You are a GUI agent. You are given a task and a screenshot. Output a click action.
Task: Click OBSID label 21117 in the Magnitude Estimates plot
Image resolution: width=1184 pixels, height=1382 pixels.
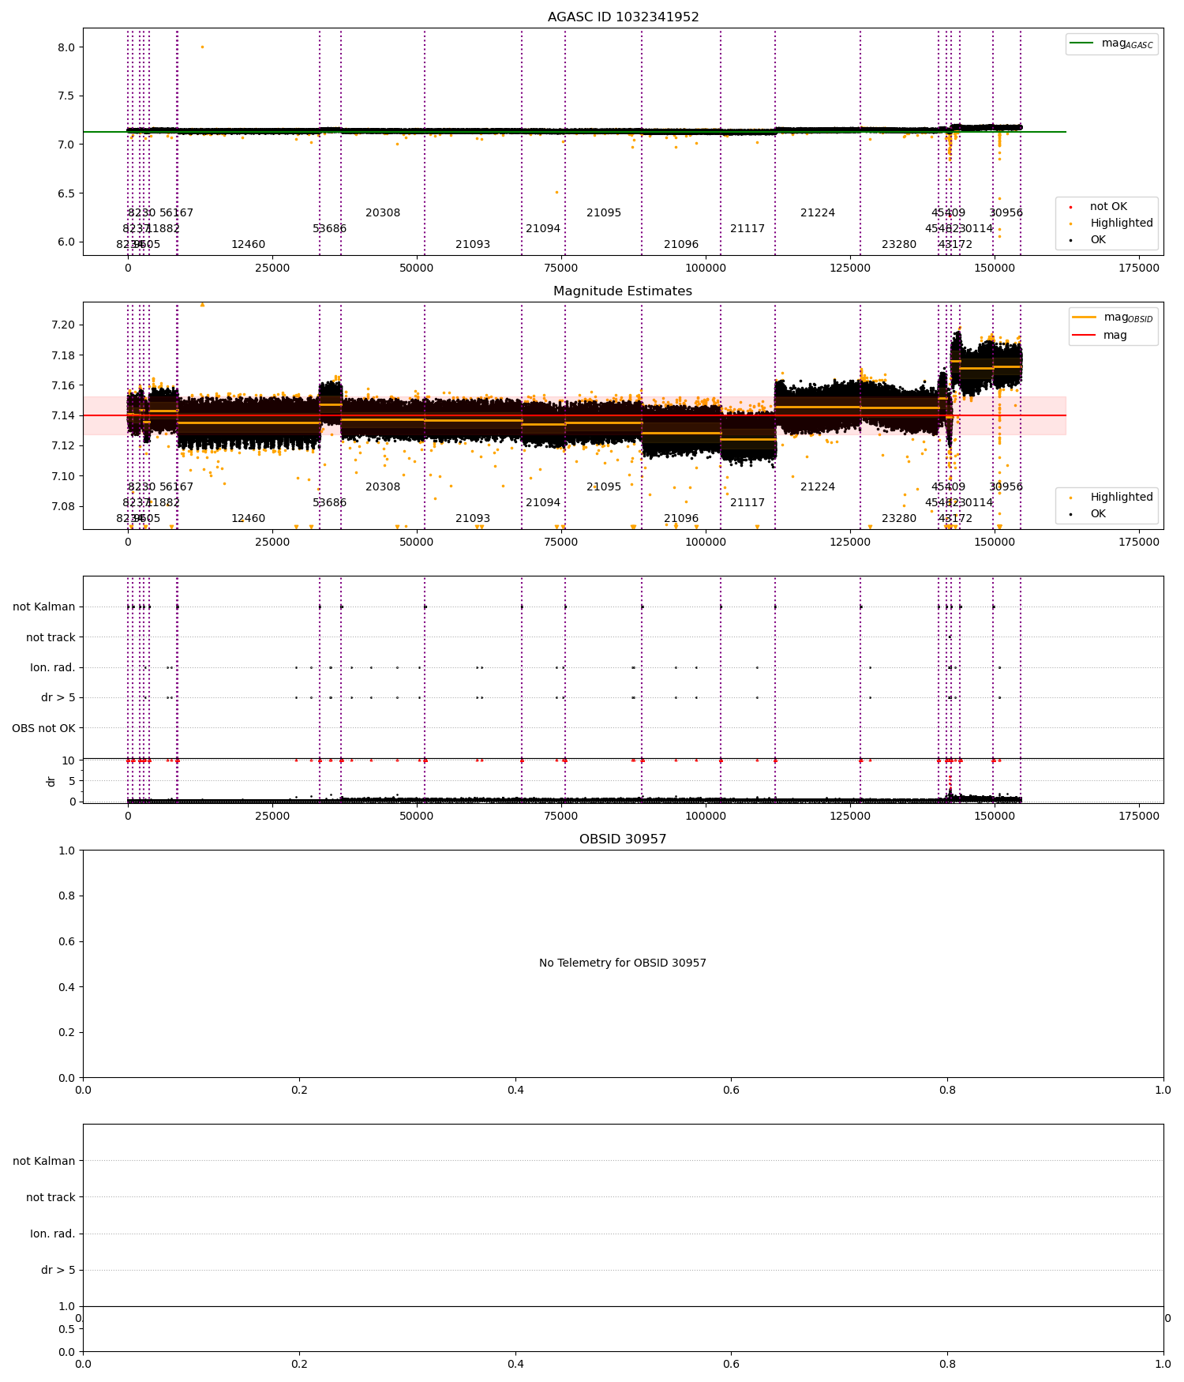pyautogui.click(x=747, y=503)
